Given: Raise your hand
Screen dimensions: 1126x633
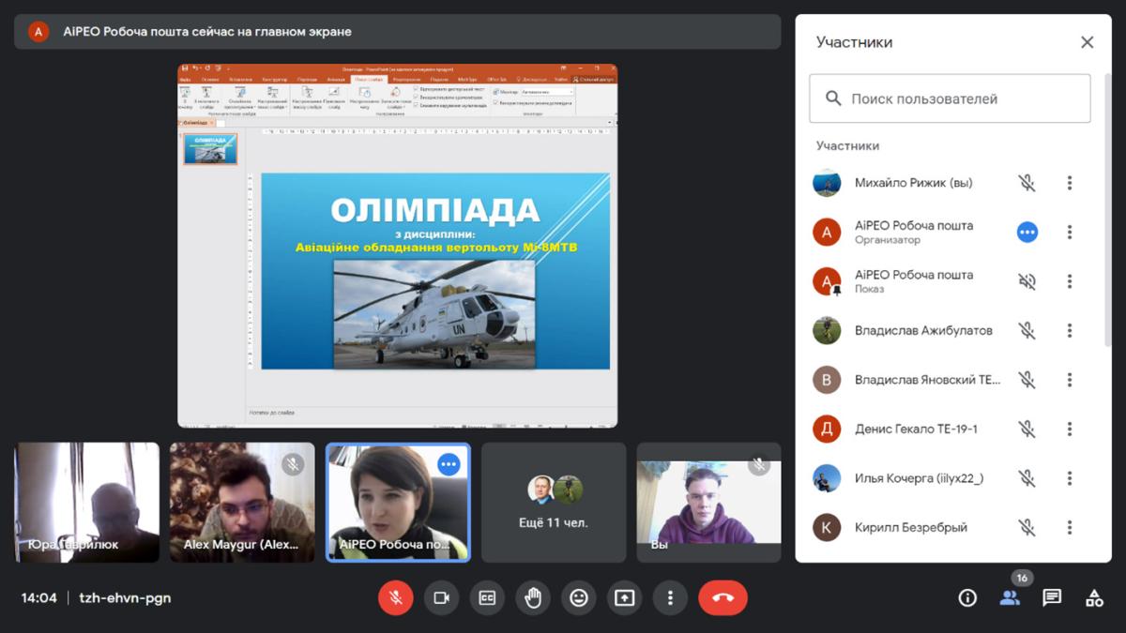Looking at the screenshot, I should (533, 597).
